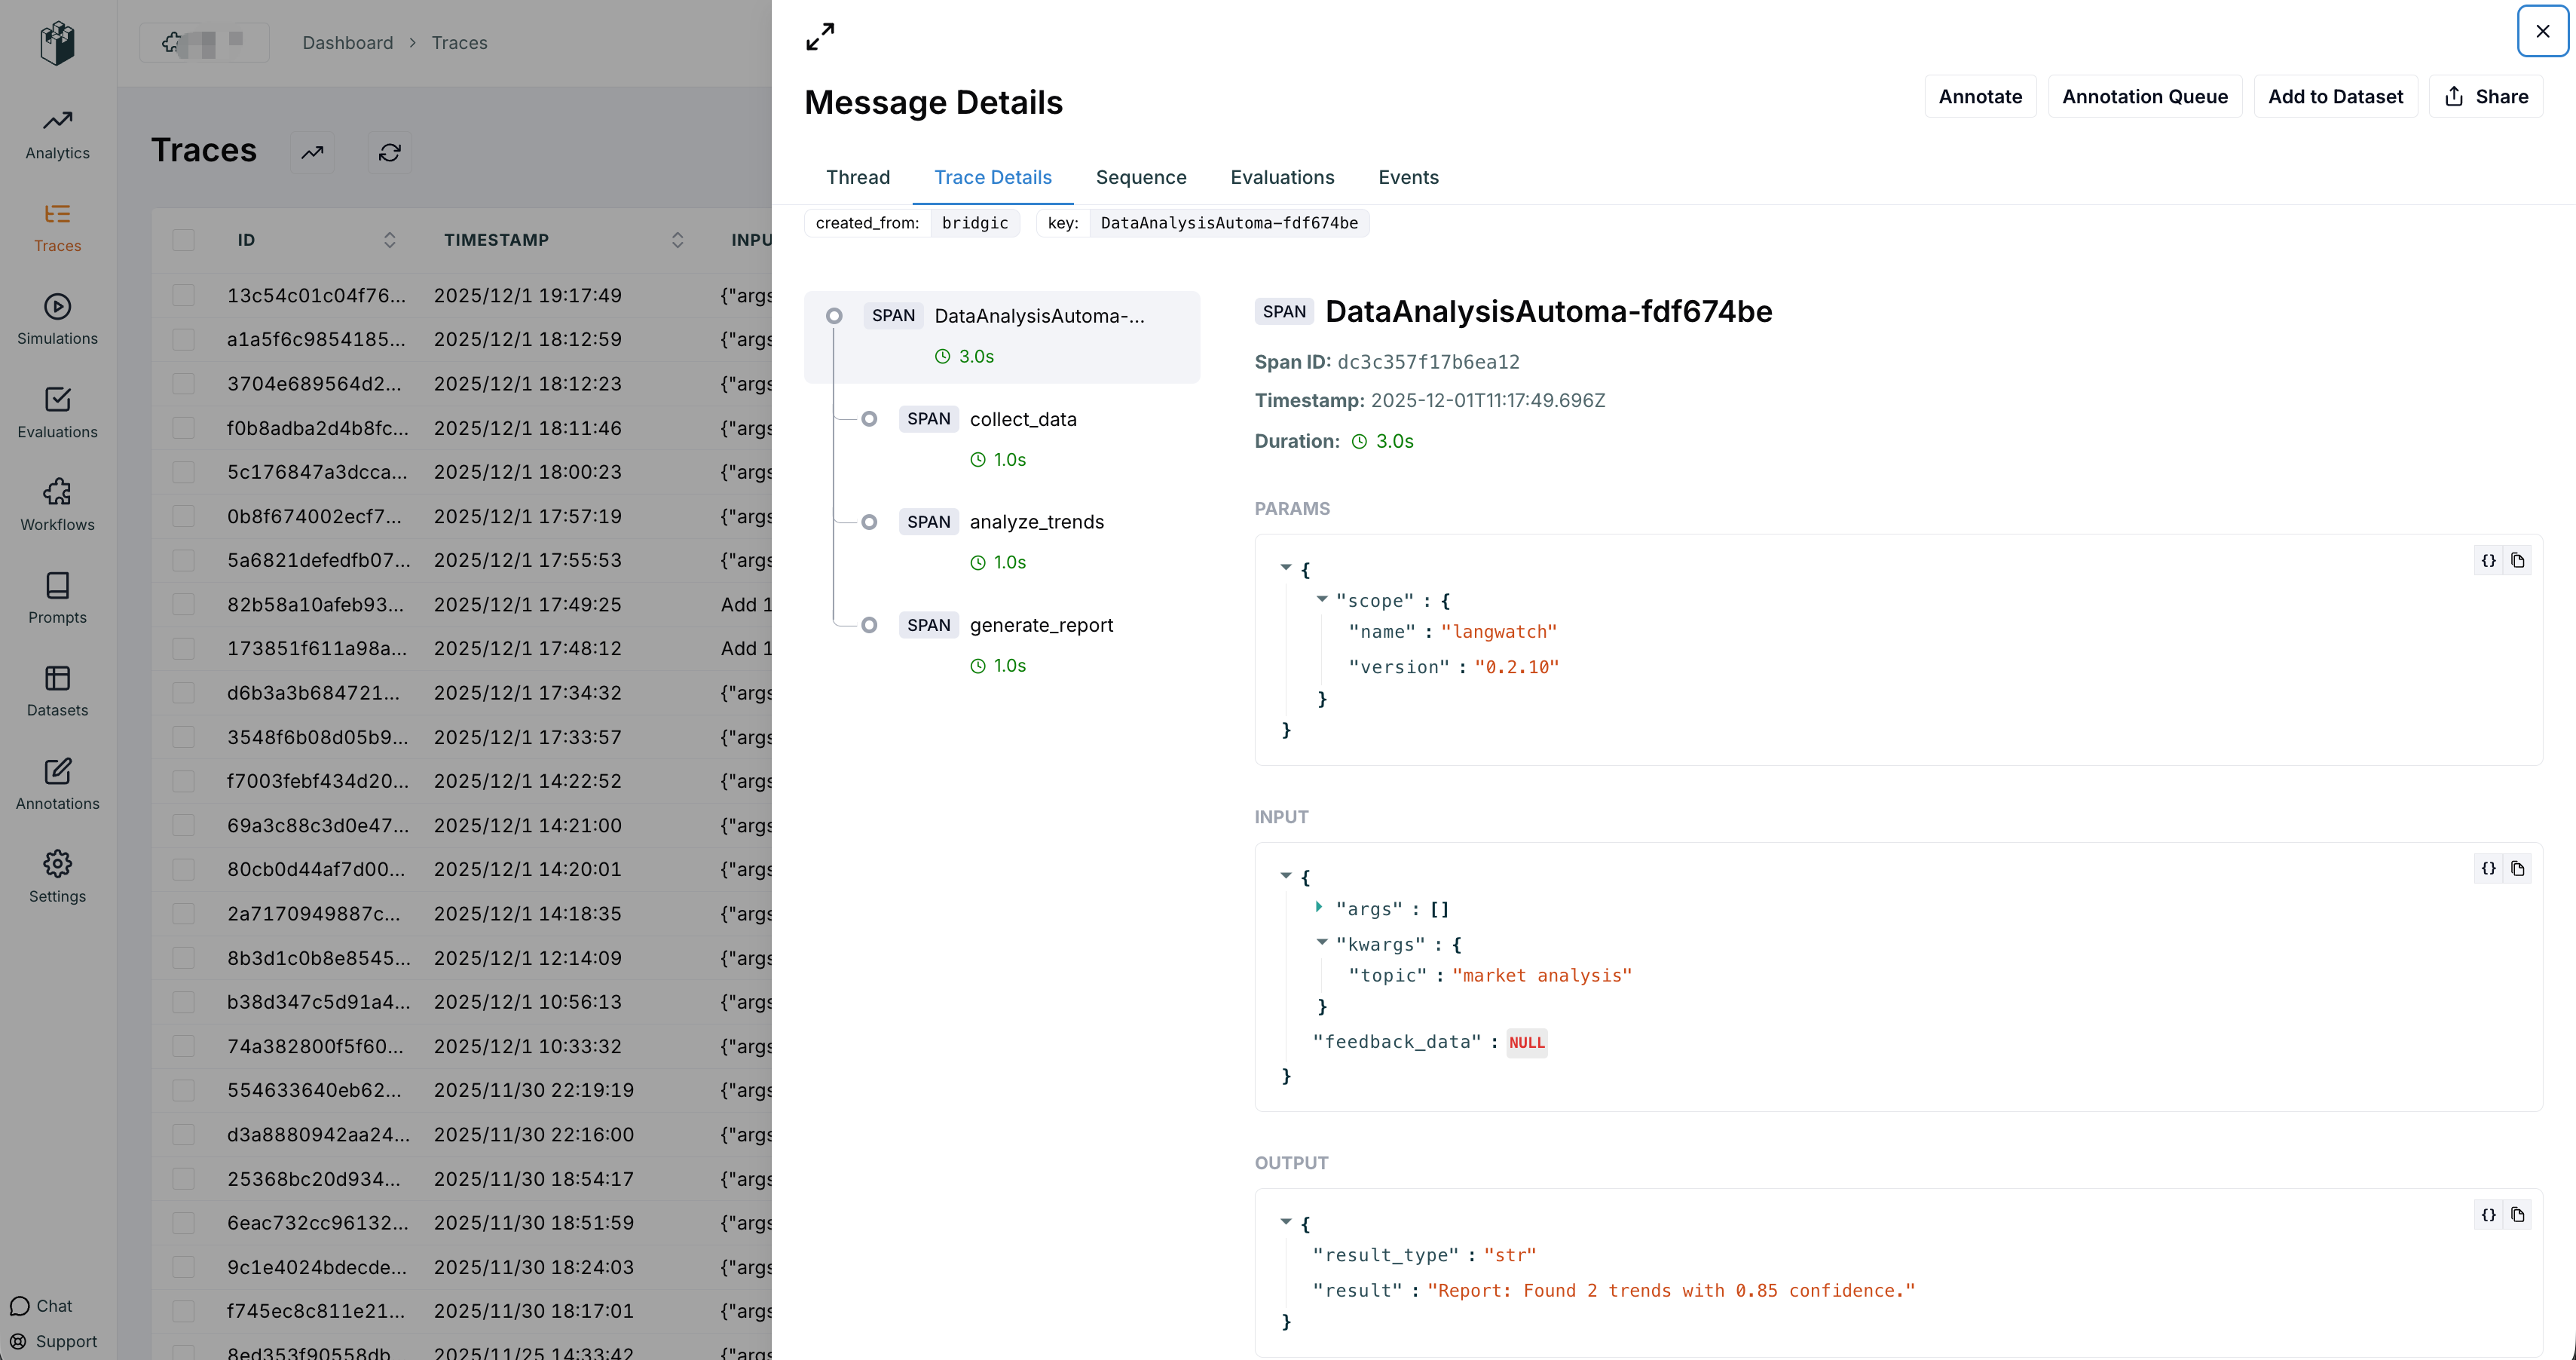Screen dimensions: 2576x1360
Task: Select the analyze_trends span in the tree
Action: [1036, 522]
